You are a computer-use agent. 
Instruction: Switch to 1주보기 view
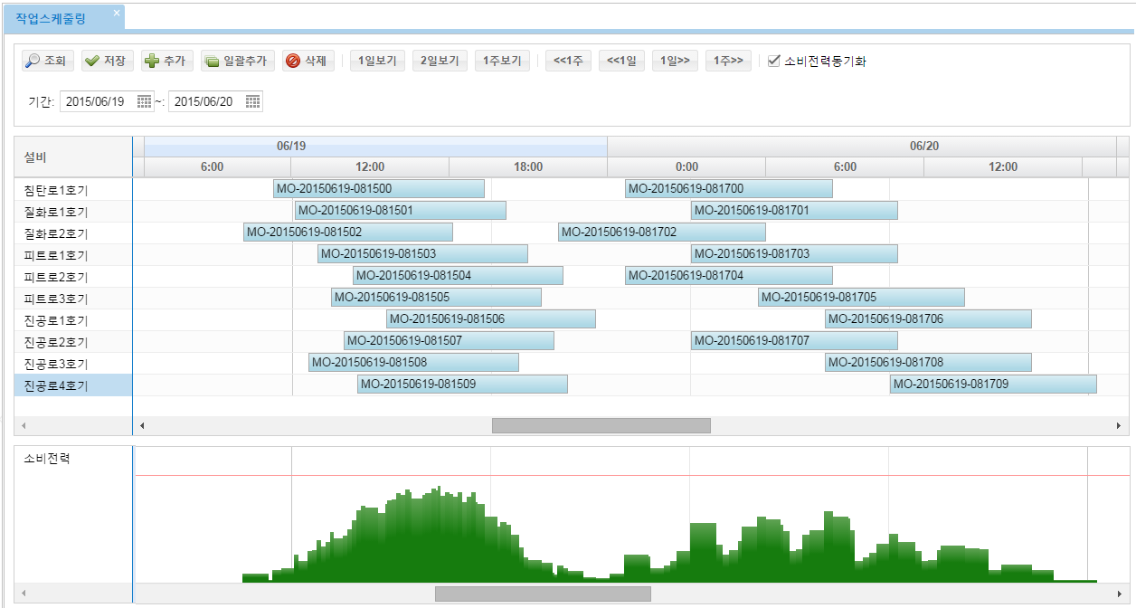(502, 61)
